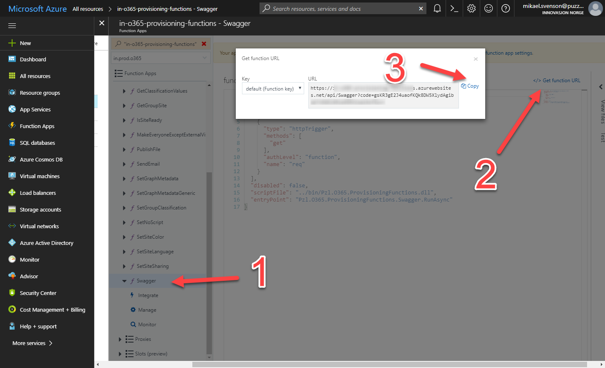
Task: Open Virtual machines icon
Action: pos(12,176)
